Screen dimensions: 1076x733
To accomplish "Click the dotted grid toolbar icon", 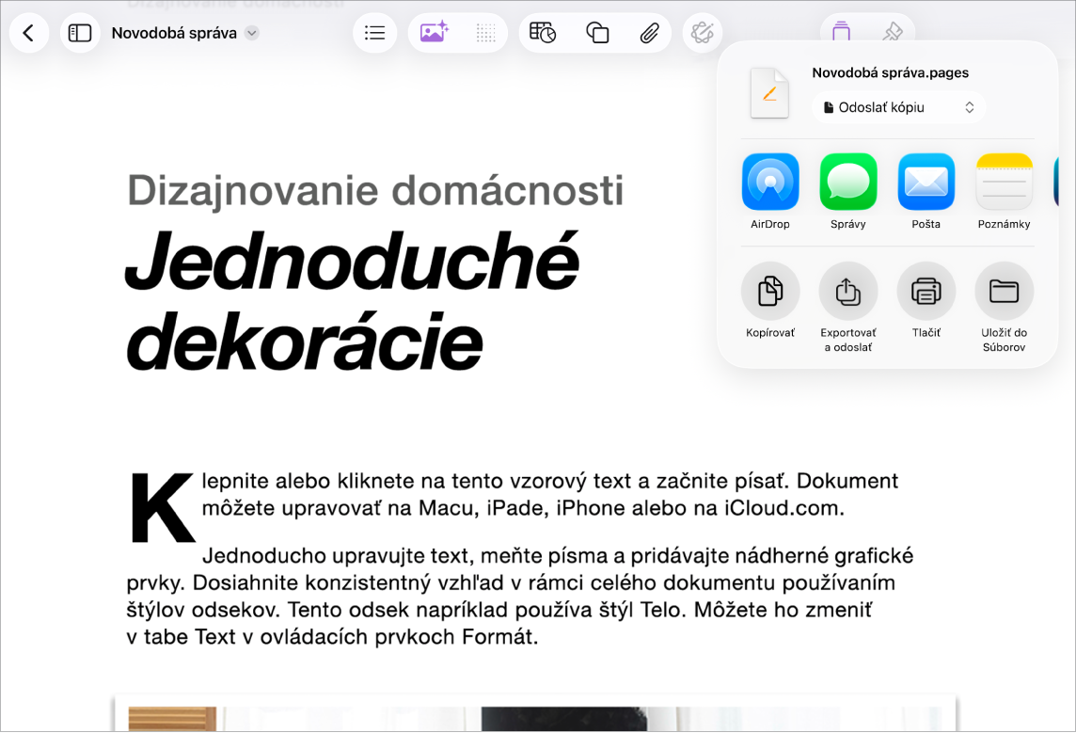I will pos(486,33).
